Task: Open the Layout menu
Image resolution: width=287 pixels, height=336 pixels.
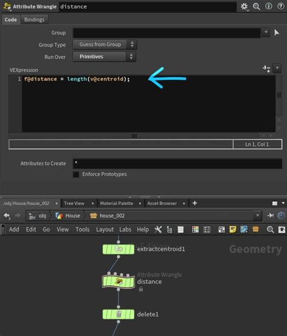Action: coord(105,230)
